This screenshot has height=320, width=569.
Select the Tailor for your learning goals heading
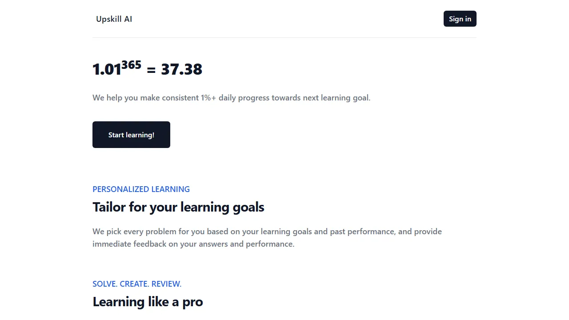(x=178, y=207)
